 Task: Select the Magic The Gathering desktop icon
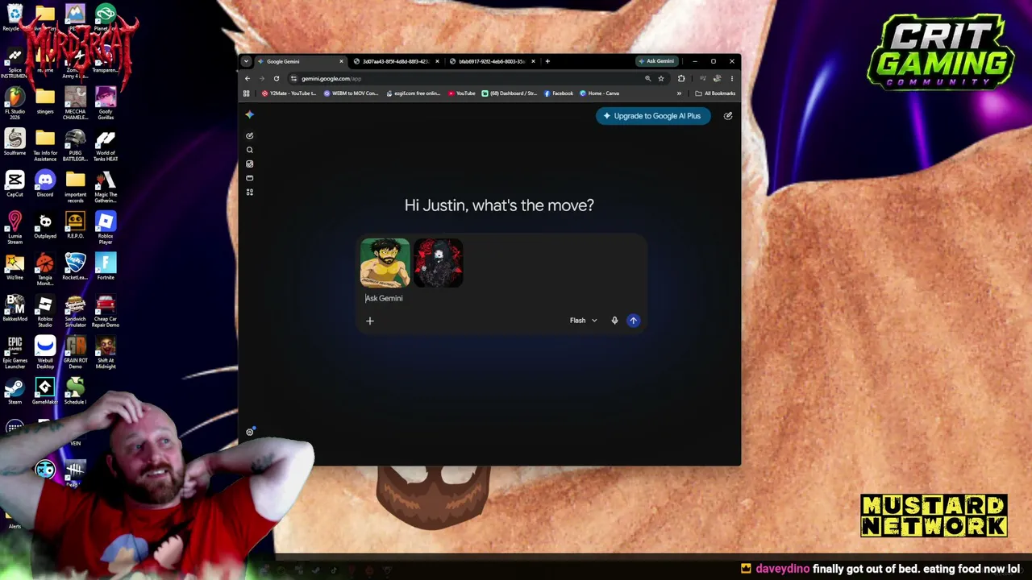pos(106,186)
